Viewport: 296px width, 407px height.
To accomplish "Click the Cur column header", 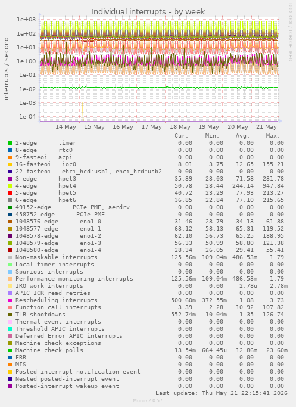I will [x=181, y=136].
